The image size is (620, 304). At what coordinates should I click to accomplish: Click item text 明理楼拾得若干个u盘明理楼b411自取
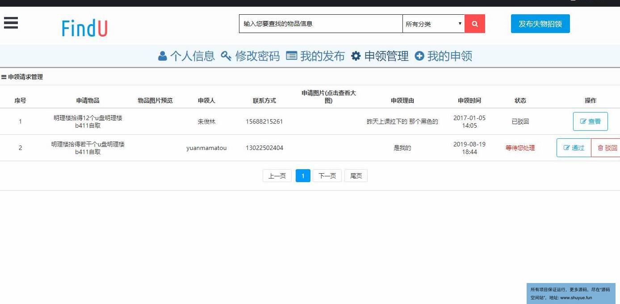(x=88, y=148)
